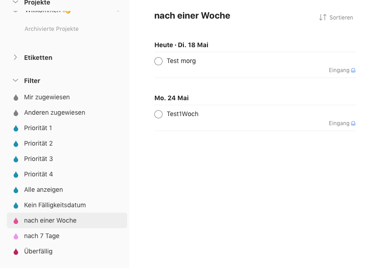Click inbox icon in Test1Woch row
The image size is (375, 268).
point(353,123)
